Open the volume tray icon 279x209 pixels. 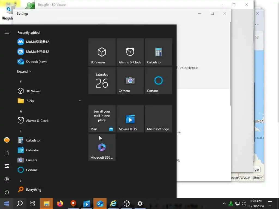coord(244,204)
